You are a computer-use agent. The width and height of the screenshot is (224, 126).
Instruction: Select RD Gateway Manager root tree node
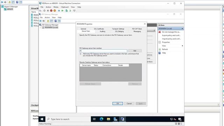click(50, 25)
